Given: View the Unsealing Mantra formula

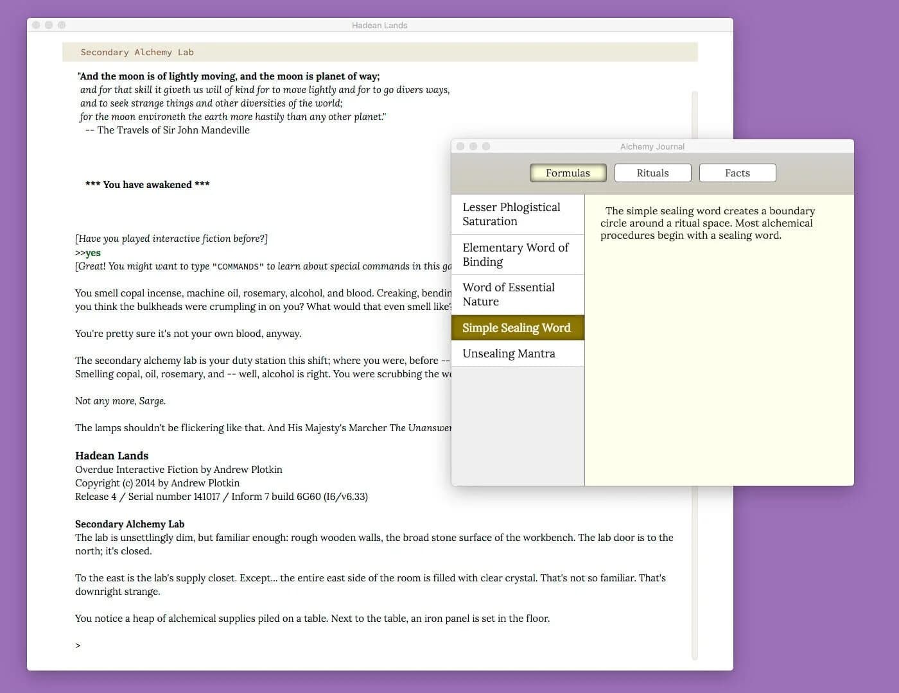Looking at the screenshot, I should [509, 353].
